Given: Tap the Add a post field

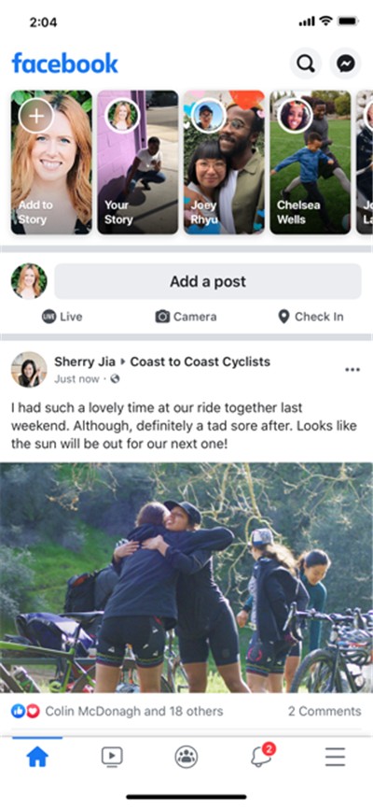Looking at the screenshot, I should coord(208,281).
